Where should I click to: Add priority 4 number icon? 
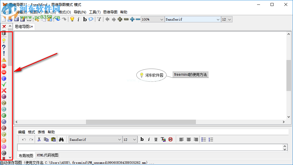tap(4, 115)
